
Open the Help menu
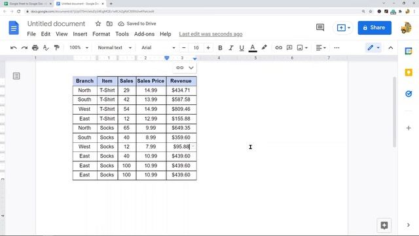click(166, 34)
